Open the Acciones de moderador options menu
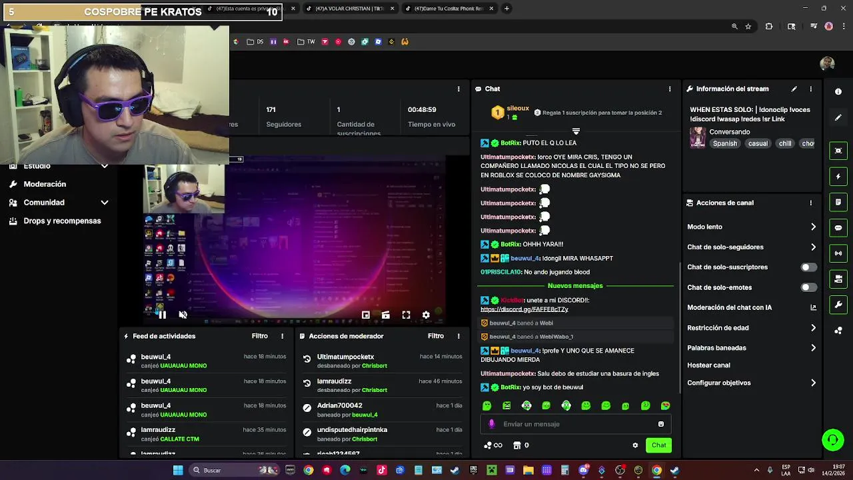Image resolution: width=853 pixels, height=480 pixels. click(x=458, y=336)
